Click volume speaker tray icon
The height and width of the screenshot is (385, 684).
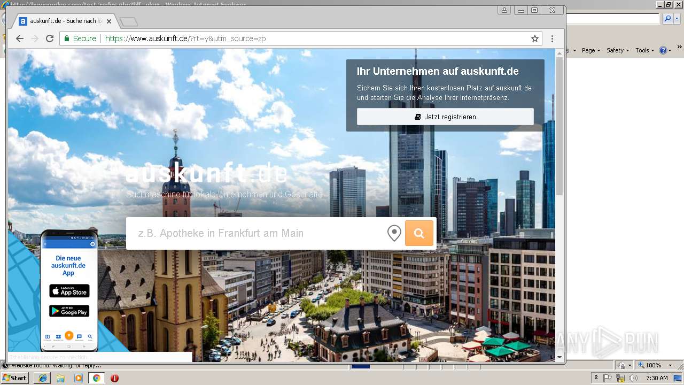click(x=633, y=378)
